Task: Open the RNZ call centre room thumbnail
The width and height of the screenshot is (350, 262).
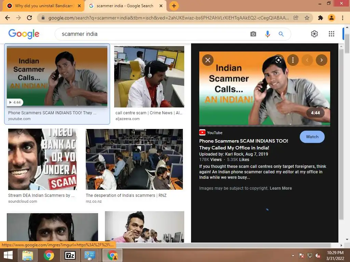Action: [x=134, y=159]
